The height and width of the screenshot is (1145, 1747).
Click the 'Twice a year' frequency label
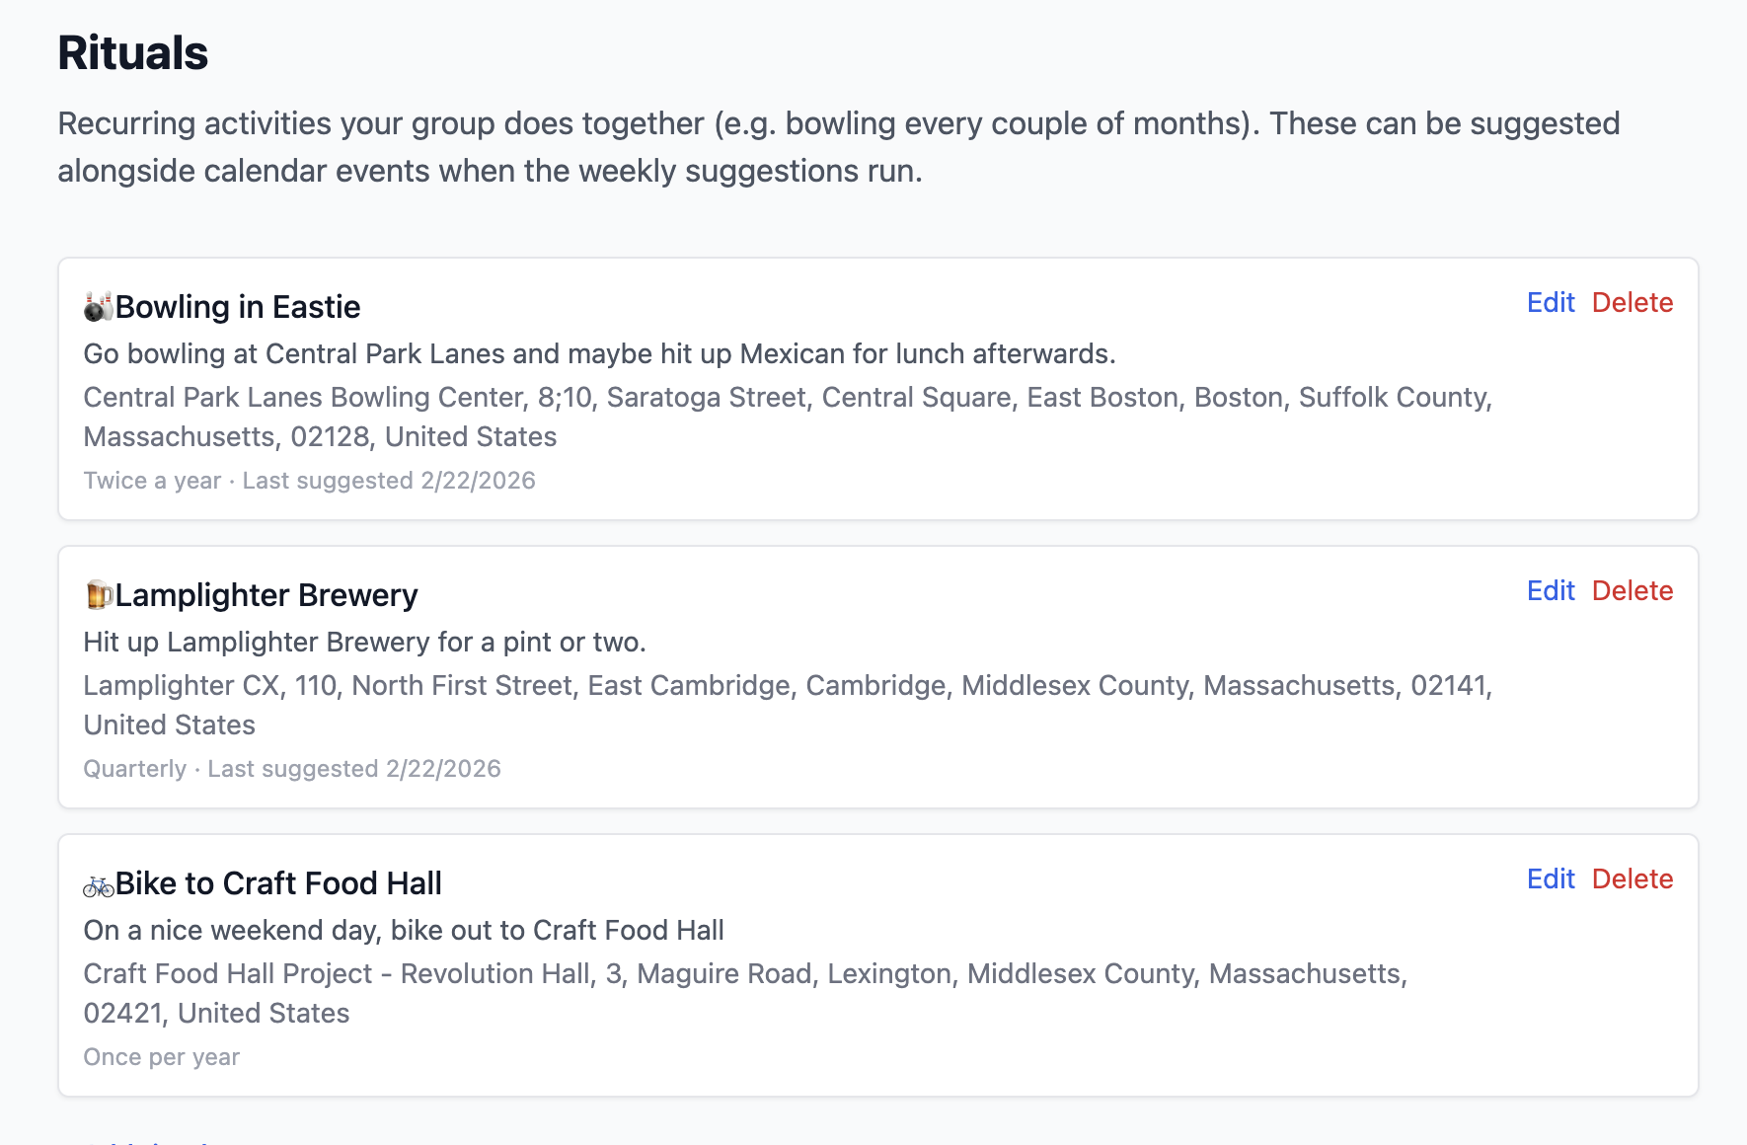pyautogui.click(x=152, y=481)
